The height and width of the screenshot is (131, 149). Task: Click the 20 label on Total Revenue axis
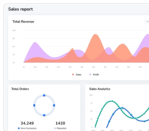click(x=13, y=62)
